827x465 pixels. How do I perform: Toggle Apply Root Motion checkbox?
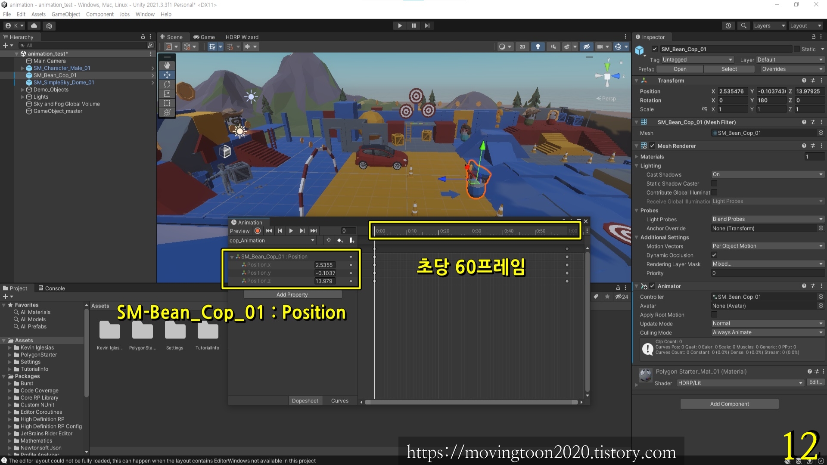pyautogui.click(x=714, y=315)
